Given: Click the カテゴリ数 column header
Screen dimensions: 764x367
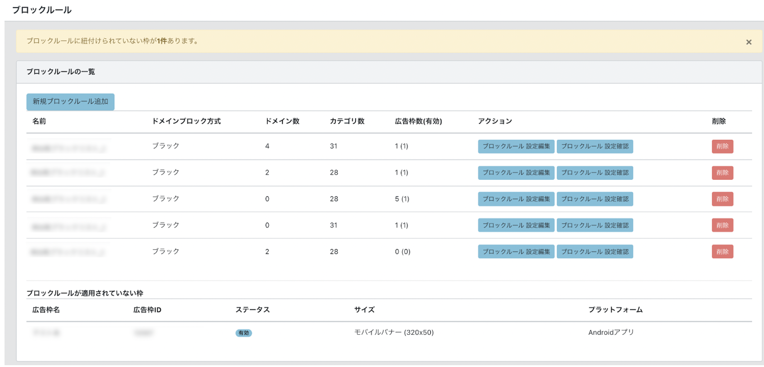Looking at the screenshot, I should coord(347,121).
